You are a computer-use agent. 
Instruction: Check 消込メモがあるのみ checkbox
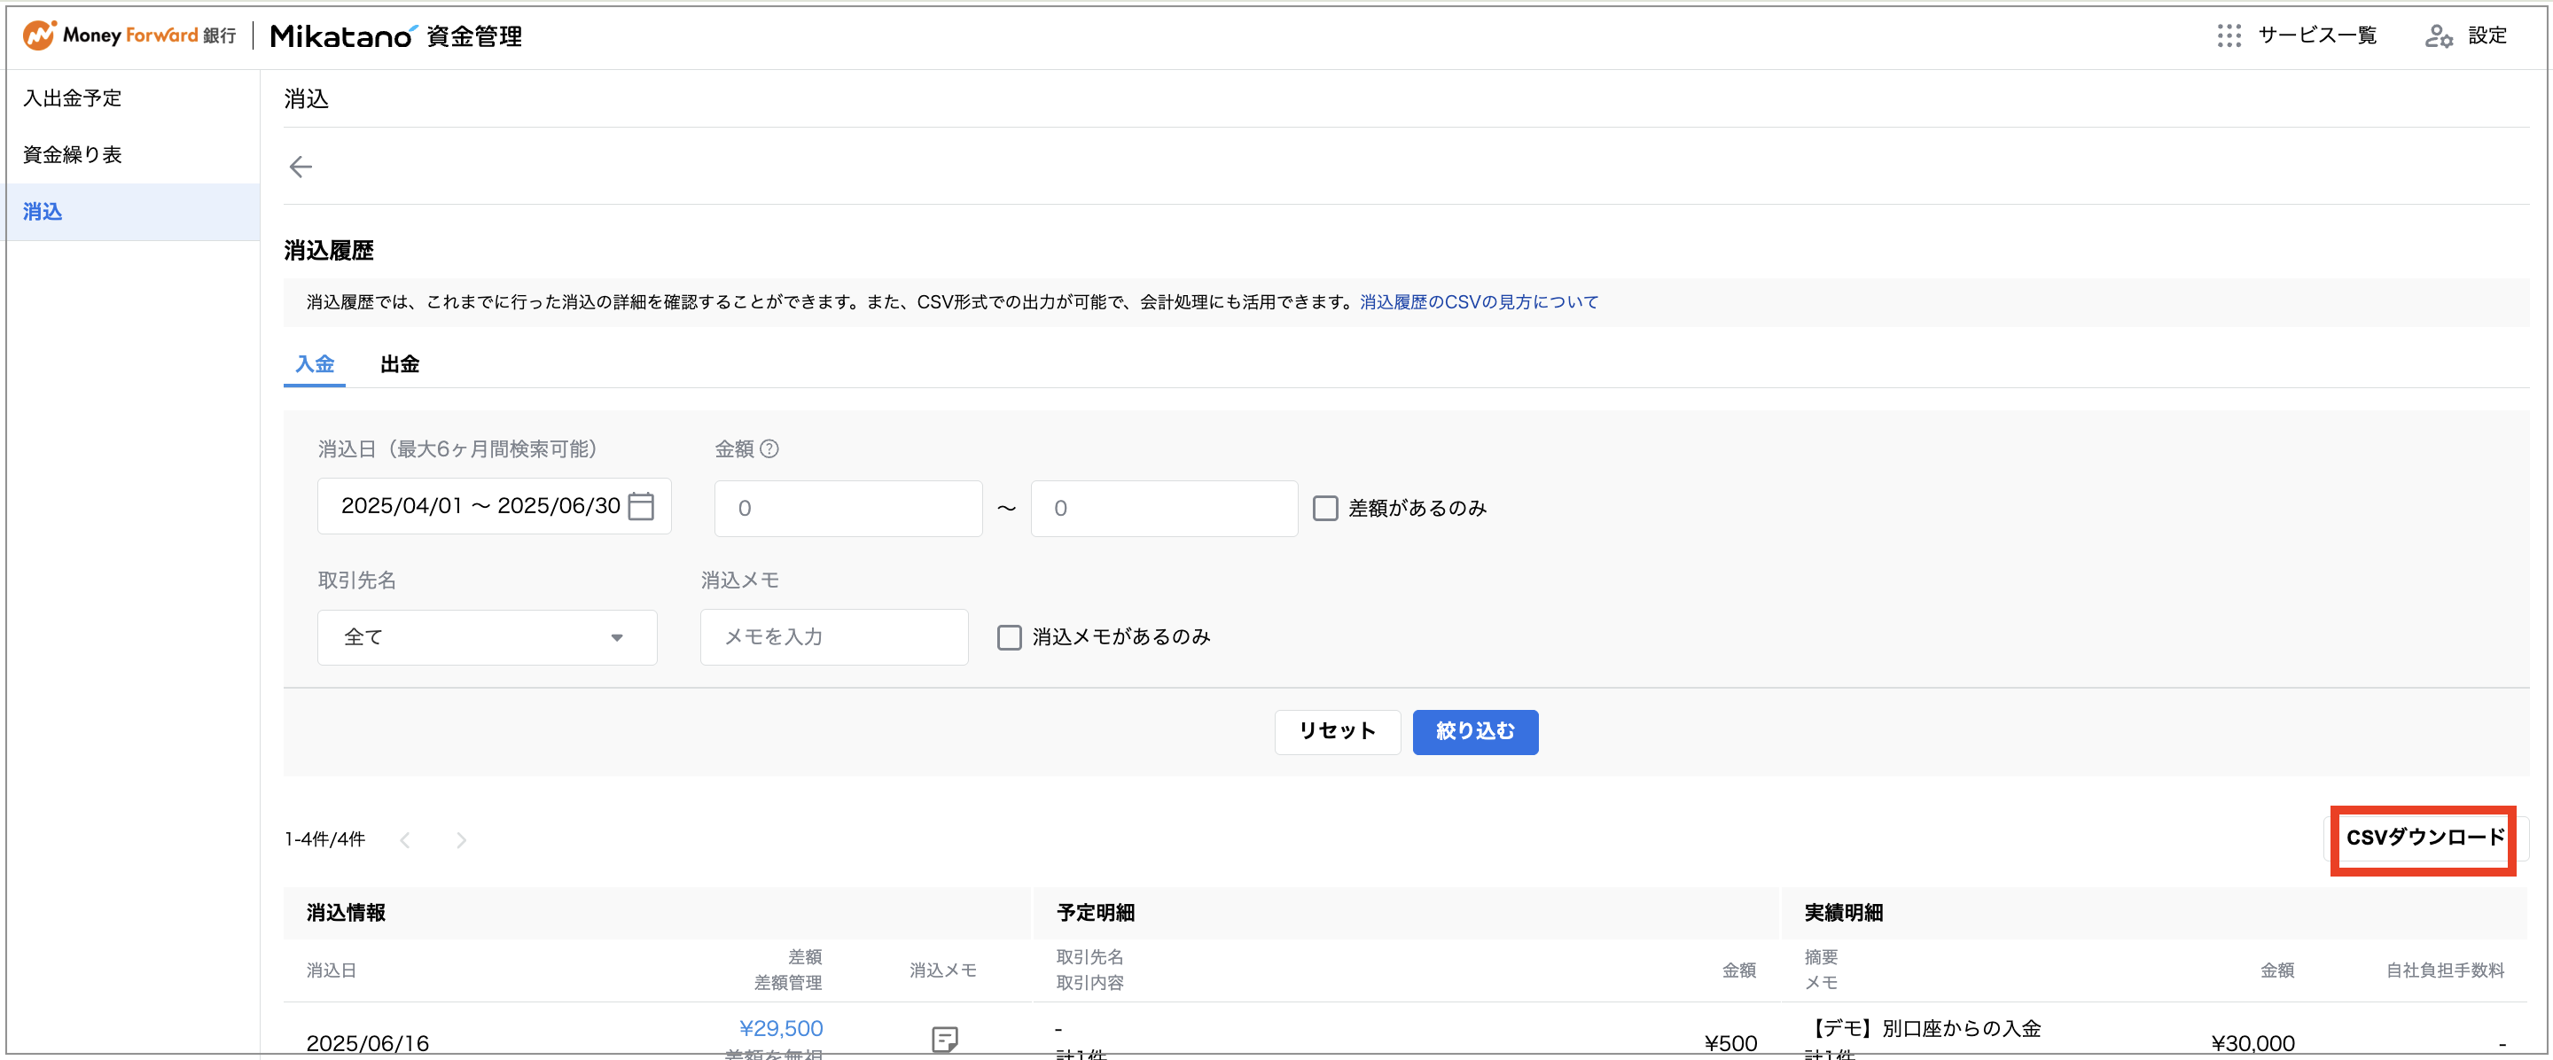(1009, 637)
